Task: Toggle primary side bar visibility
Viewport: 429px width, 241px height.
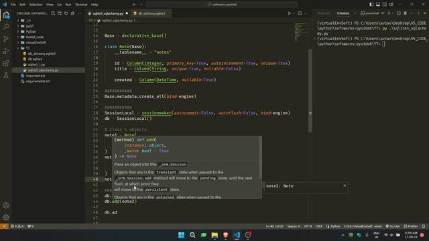Action: pyautogui.click(x=371, y=5)
